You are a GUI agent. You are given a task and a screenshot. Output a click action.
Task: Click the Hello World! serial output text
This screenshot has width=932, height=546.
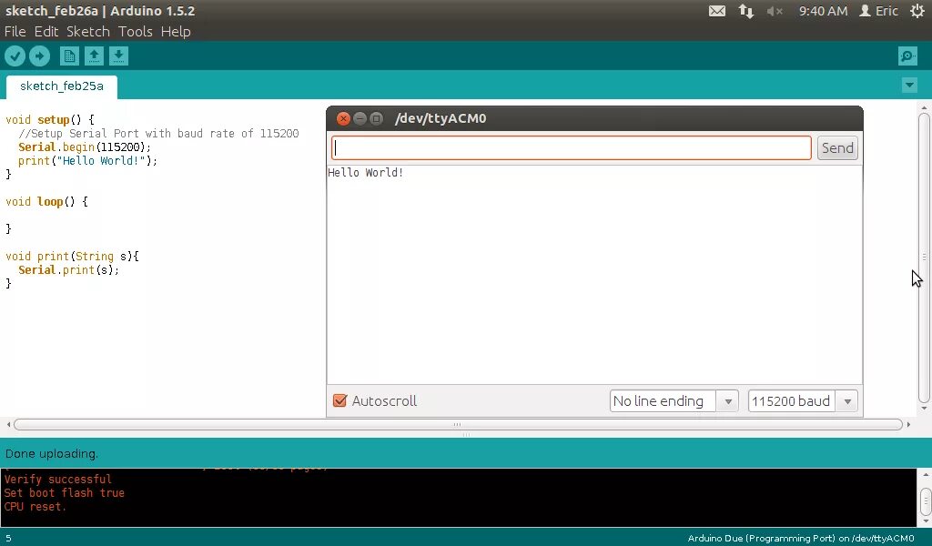pos(366,173)
